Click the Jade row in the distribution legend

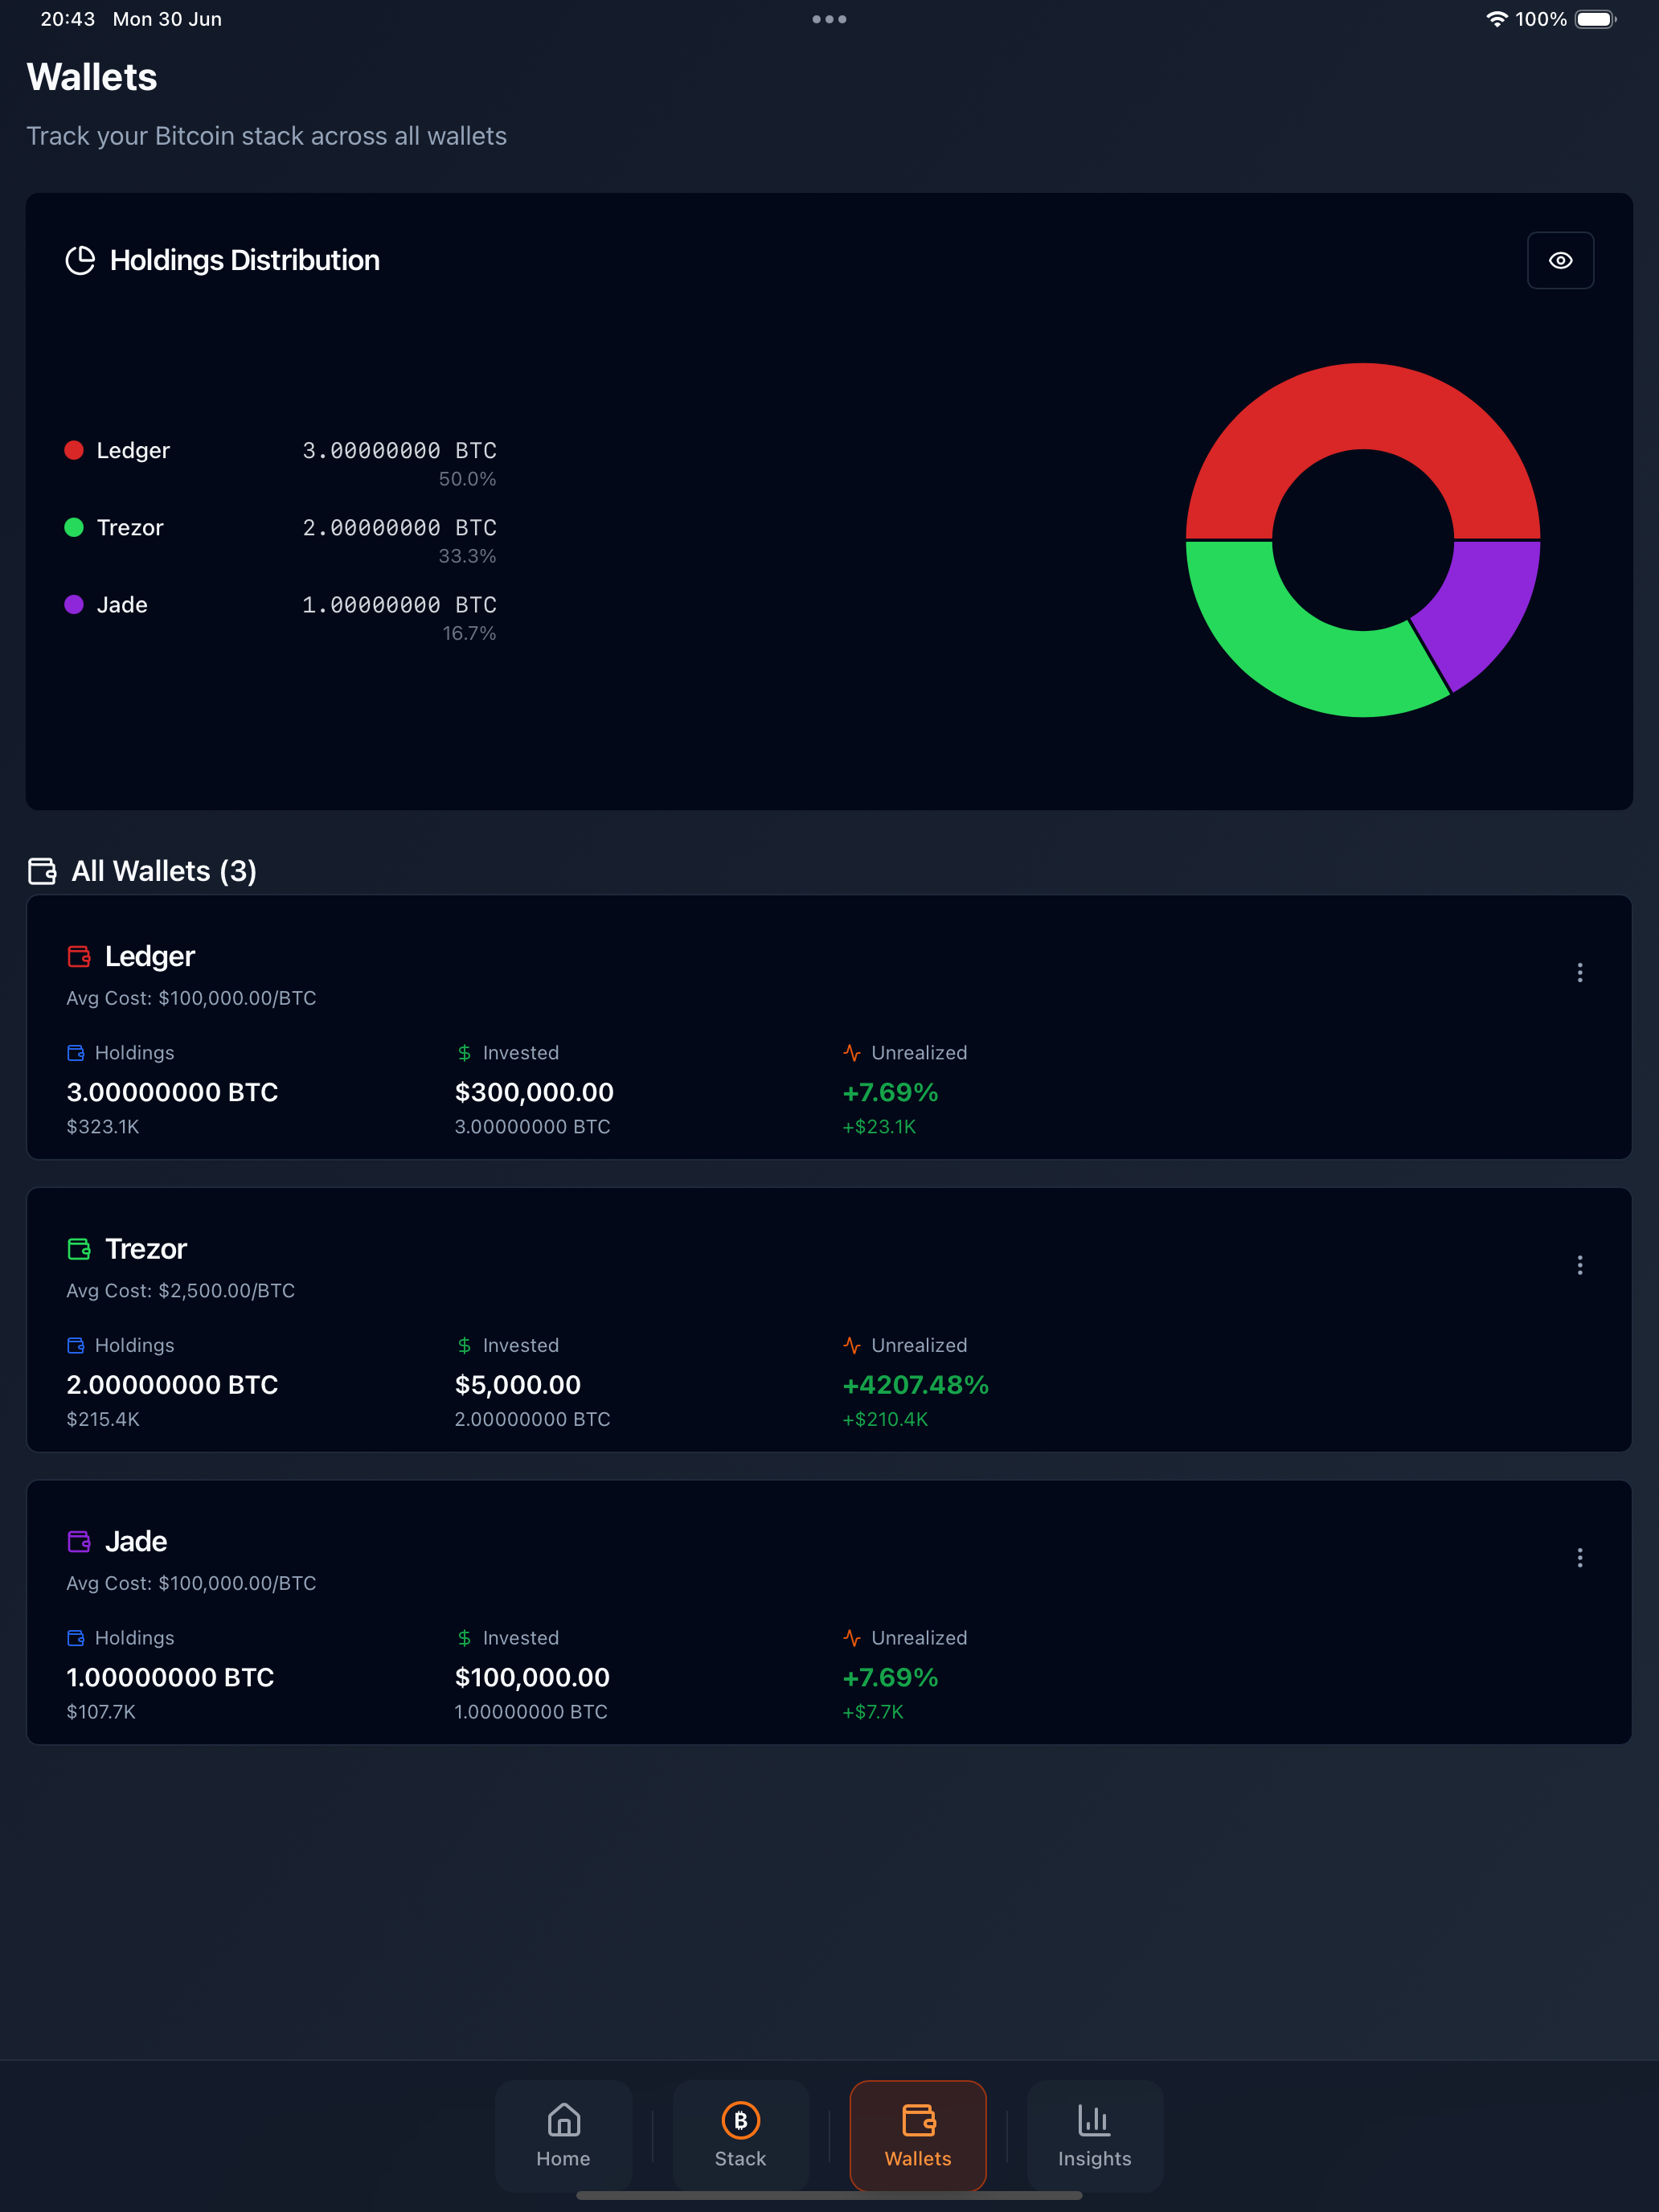[280, 617]
